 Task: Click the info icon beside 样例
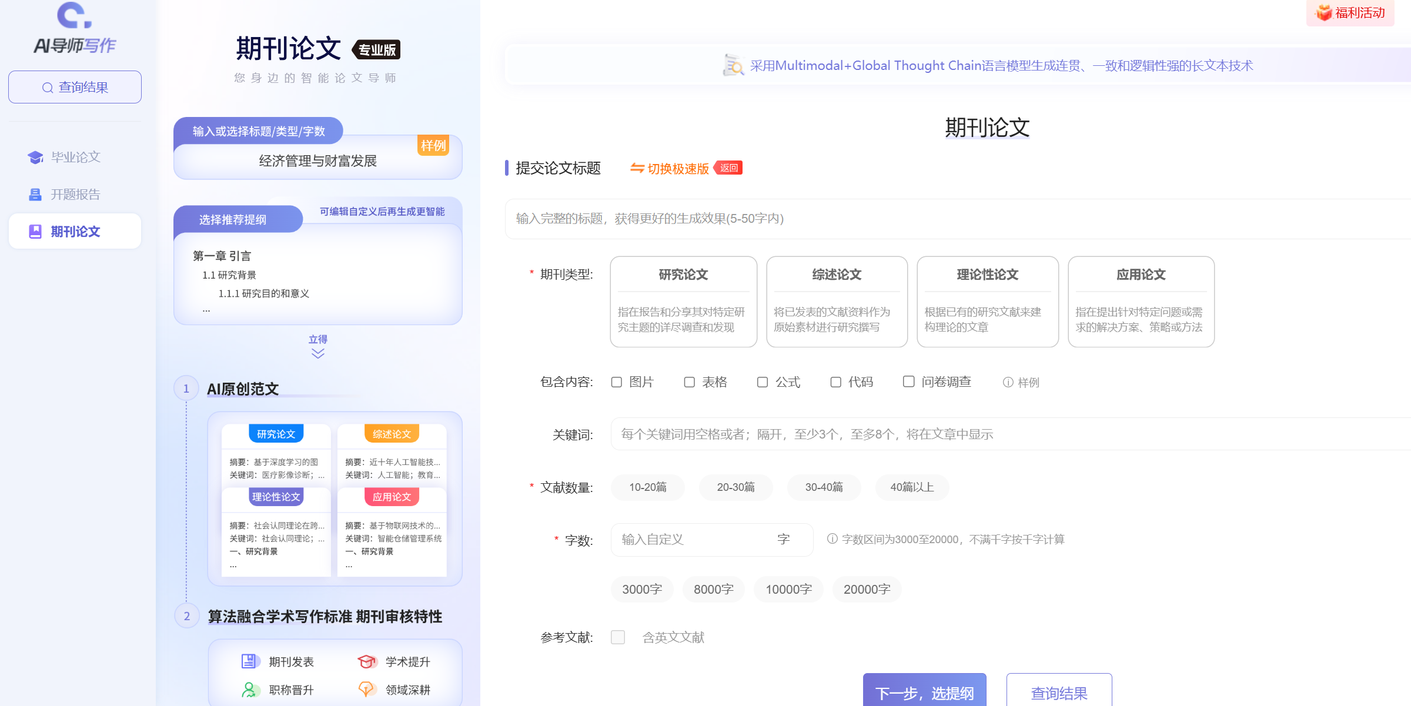[1007, 382]
